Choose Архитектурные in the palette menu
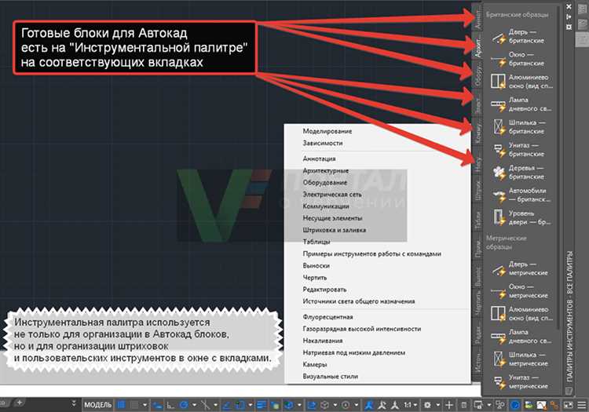The image size is (589, 412). point(326,171)
